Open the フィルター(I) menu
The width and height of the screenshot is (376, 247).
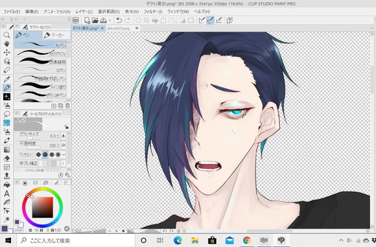tap(153, 12)
